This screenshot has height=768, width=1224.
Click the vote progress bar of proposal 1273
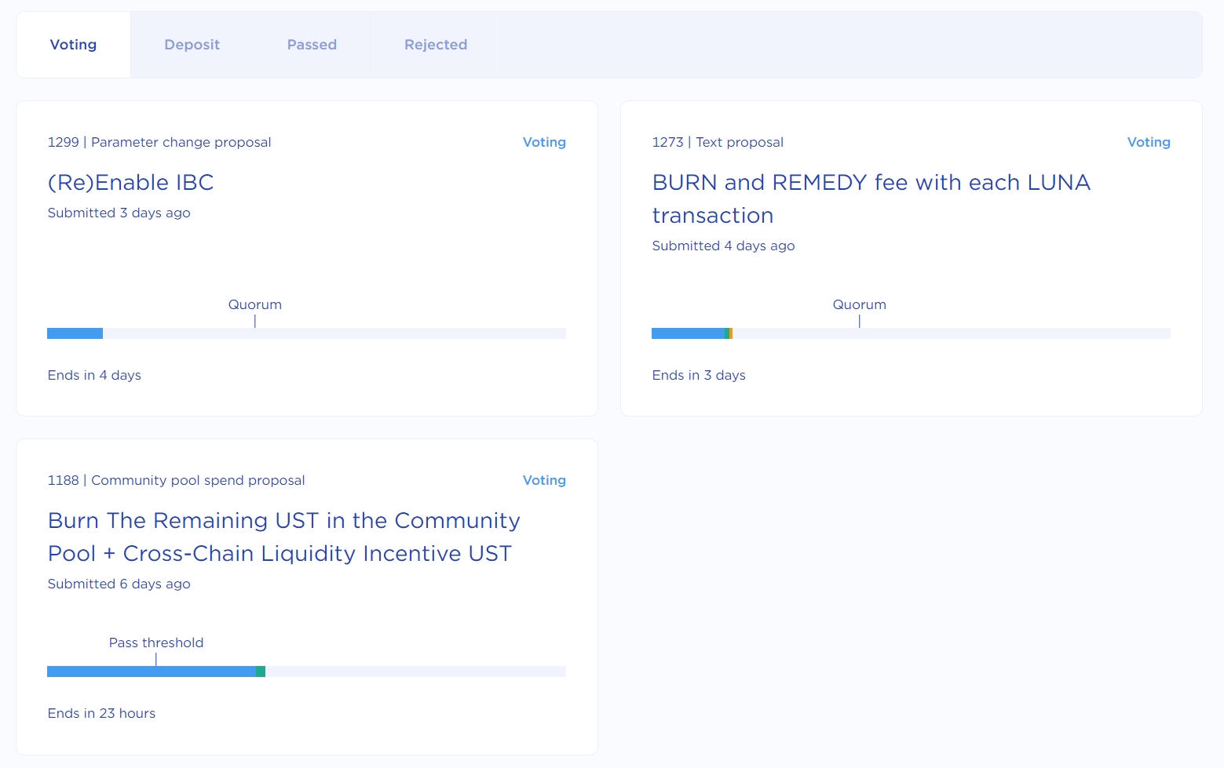coord(911,333)
